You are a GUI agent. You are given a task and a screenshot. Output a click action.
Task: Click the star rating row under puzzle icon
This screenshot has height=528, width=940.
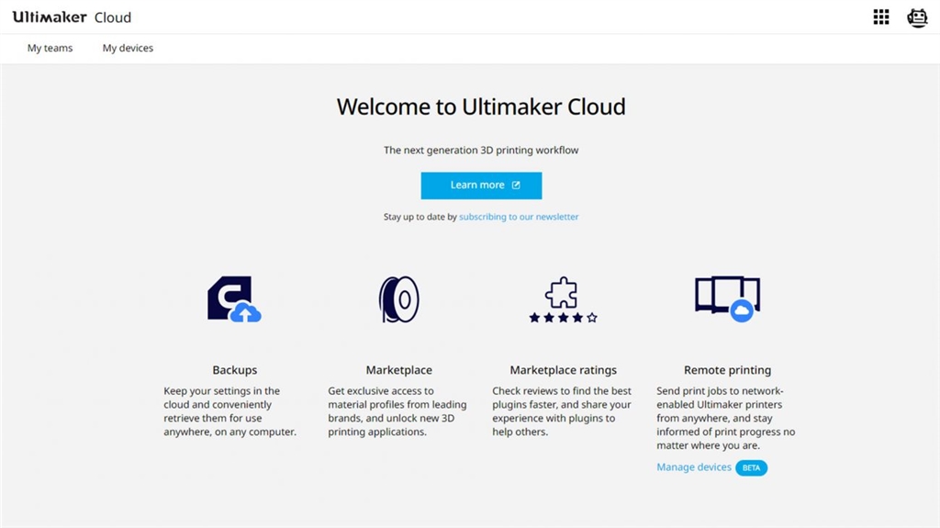pos(563,318)
